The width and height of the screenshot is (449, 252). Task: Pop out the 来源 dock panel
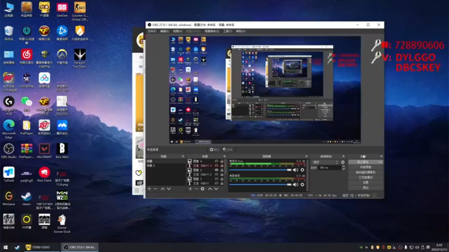click(224, 156)
